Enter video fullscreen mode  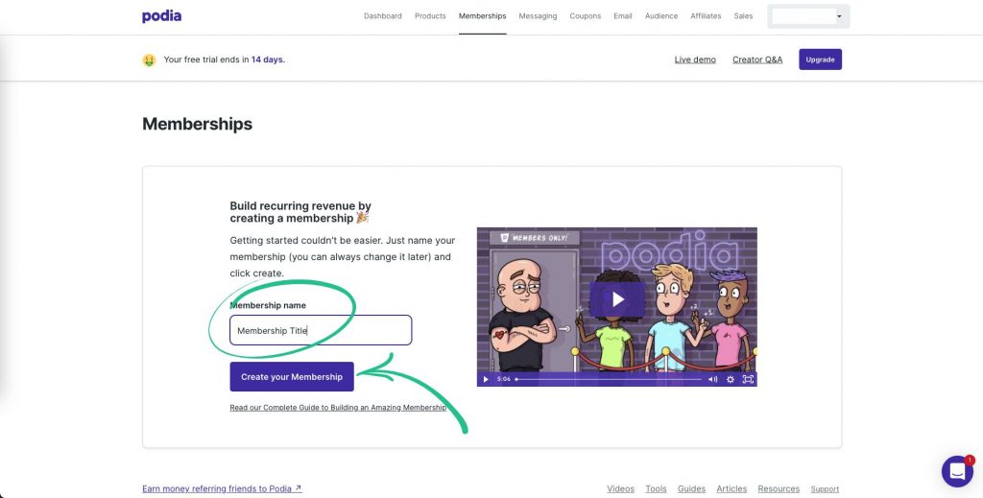pos(748,379)
